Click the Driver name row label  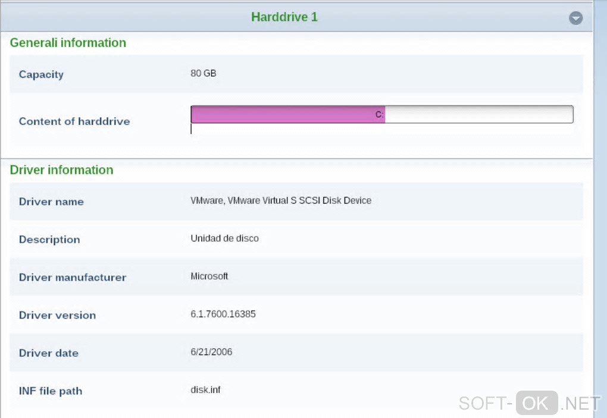(51, 202)
